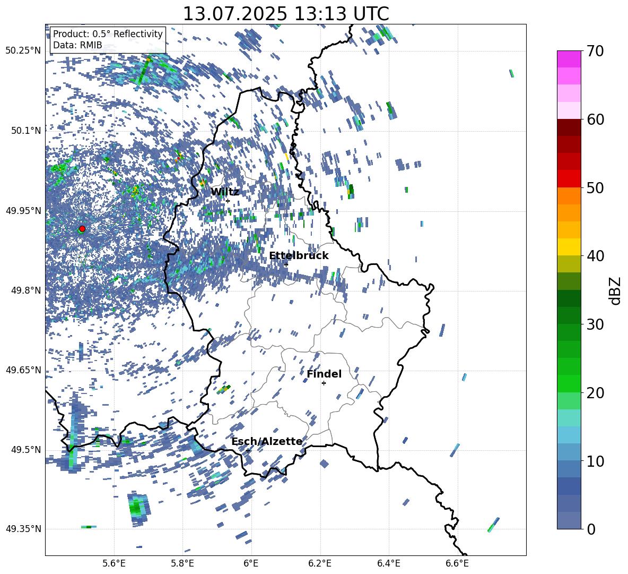Click the colorbar tick label 20
The image size is (628, 574).
(596, 393)
